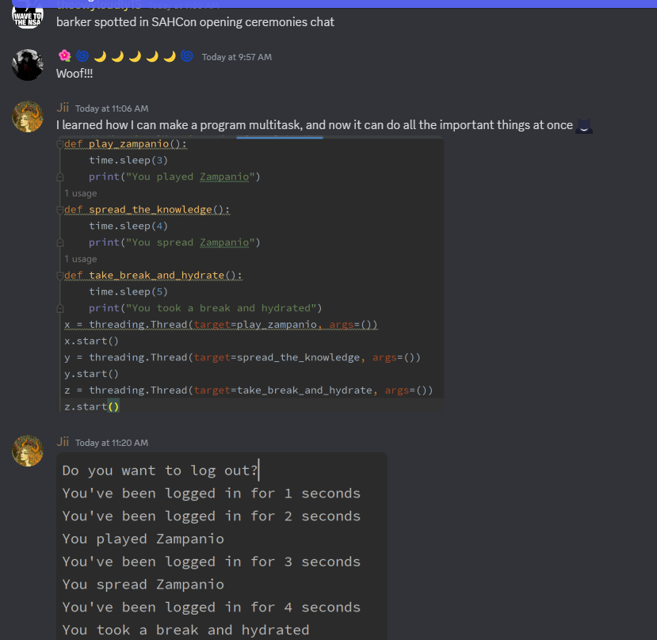
Task: Open Jii's profile from the 11:06 AM username
Action: 63,108
